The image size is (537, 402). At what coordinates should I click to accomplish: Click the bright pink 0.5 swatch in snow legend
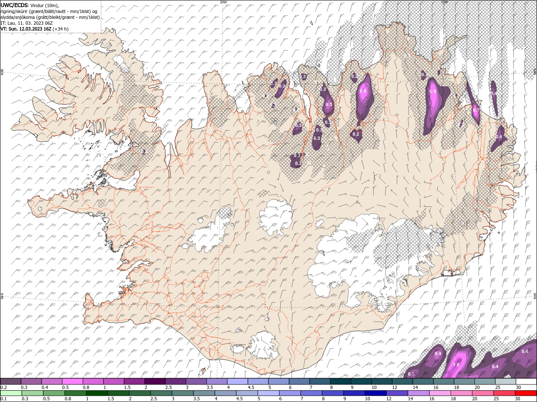72,381
